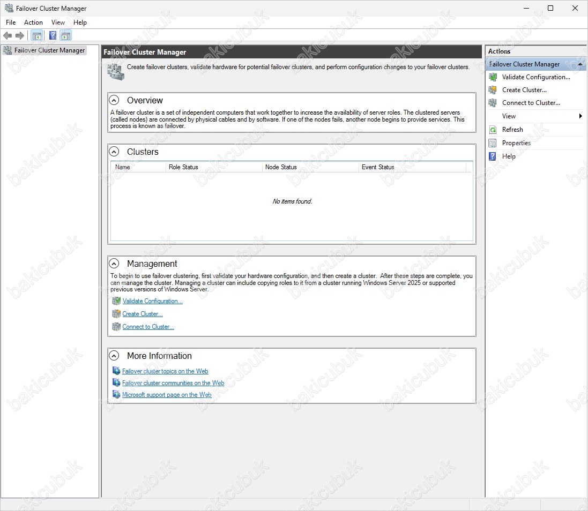Click globe icon beside Failover cluster communities
The width and height of the screenshot is (588, 511).
[x=116, y=382]
